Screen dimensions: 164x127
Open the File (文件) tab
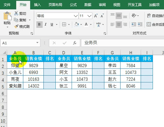(7, 5)
